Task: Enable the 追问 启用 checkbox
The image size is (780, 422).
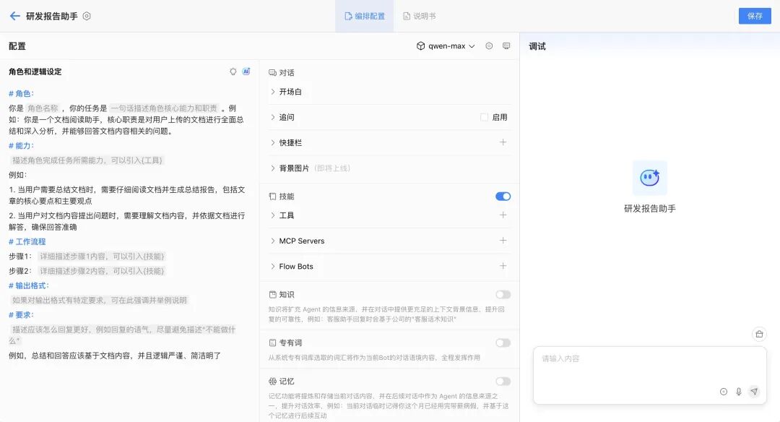Action: (484, 117)
